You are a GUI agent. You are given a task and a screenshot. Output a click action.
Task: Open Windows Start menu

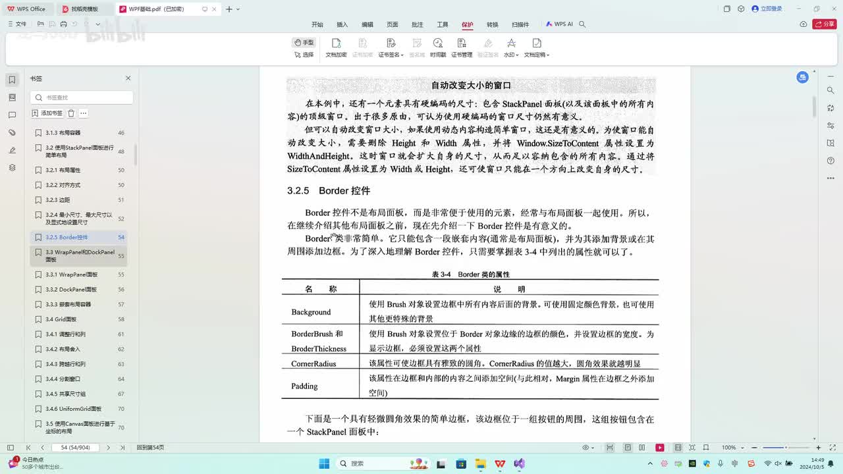(x=324, y=463)
